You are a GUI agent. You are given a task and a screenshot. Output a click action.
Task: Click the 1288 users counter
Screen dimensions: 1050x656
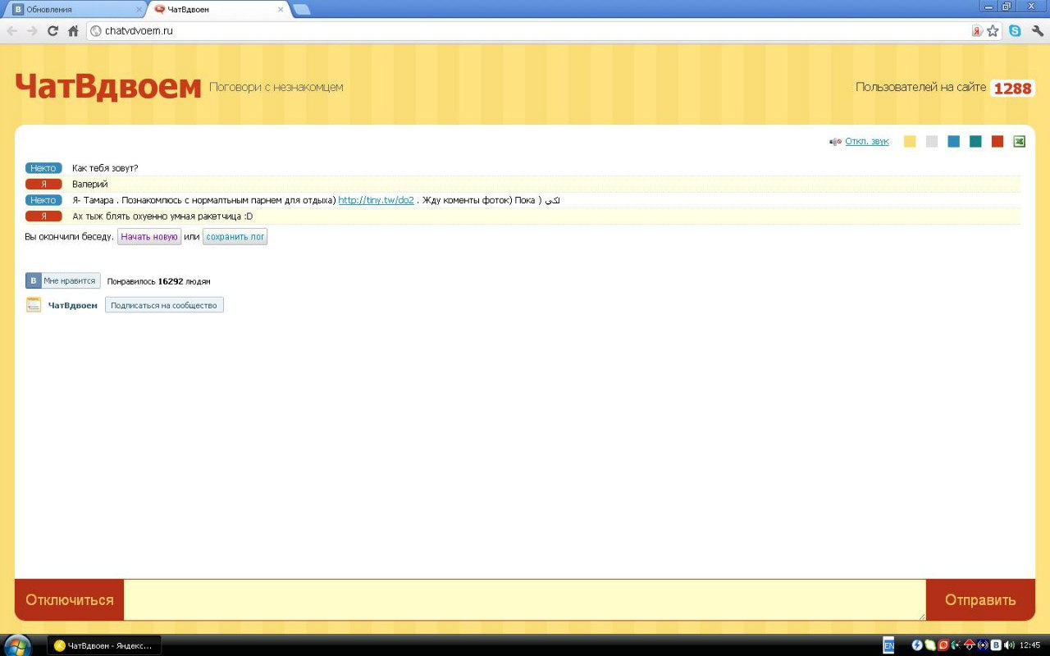(1013, 89)
